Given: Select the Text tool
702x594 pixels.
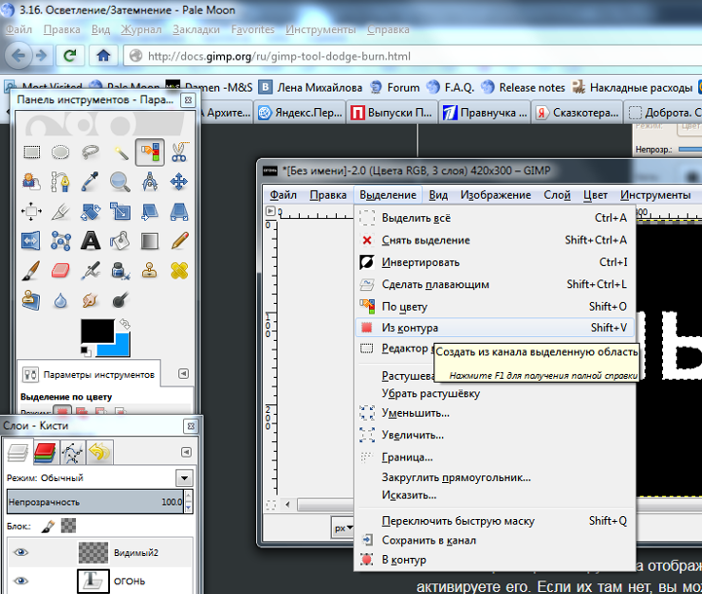Looking at the screenshot, I should click(91, 241).
